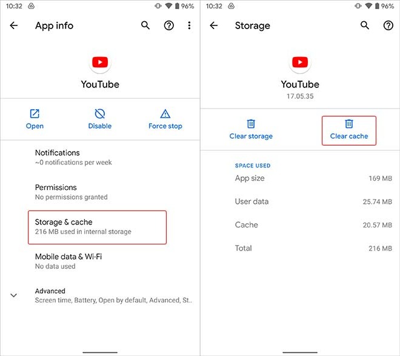Clear storage for YouTube
400x356 pixels.
click(x=251, y=129)
